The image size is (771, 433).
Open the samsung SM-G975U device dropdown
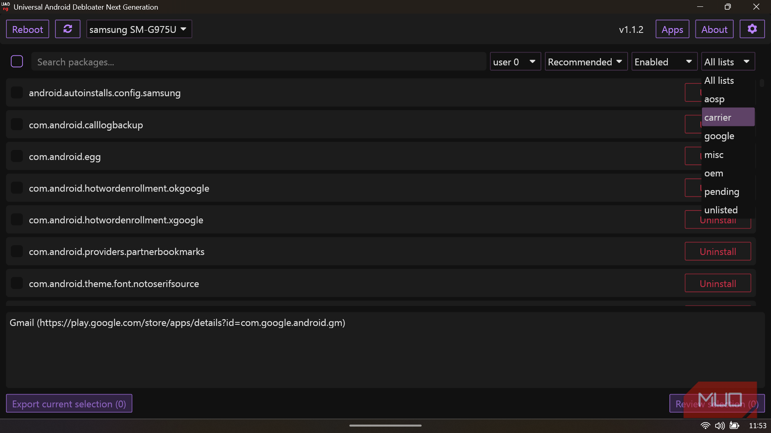pyautogui.click(x=139, y=29)
